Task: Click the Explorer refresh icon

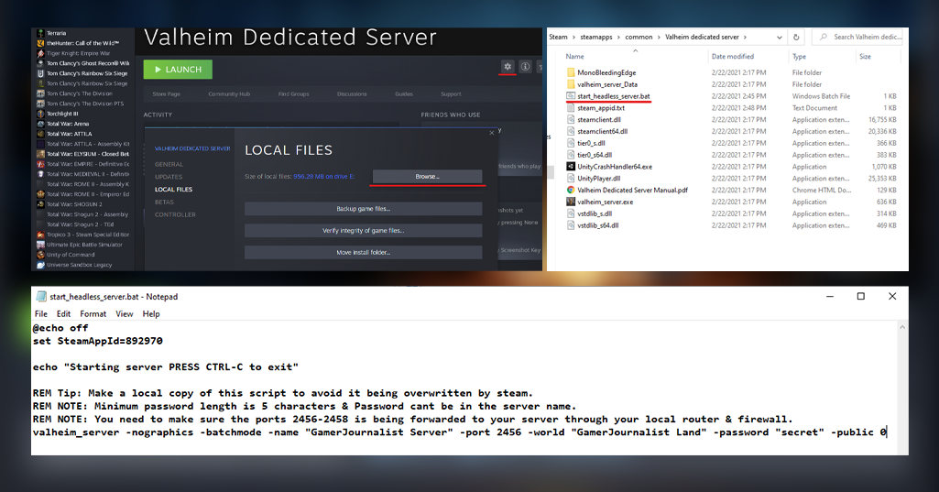Action: pyautogui.click(x=796, y=38)
